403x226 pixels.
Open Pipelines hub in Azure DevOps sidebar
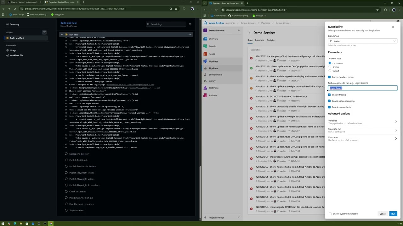point(213,61)
